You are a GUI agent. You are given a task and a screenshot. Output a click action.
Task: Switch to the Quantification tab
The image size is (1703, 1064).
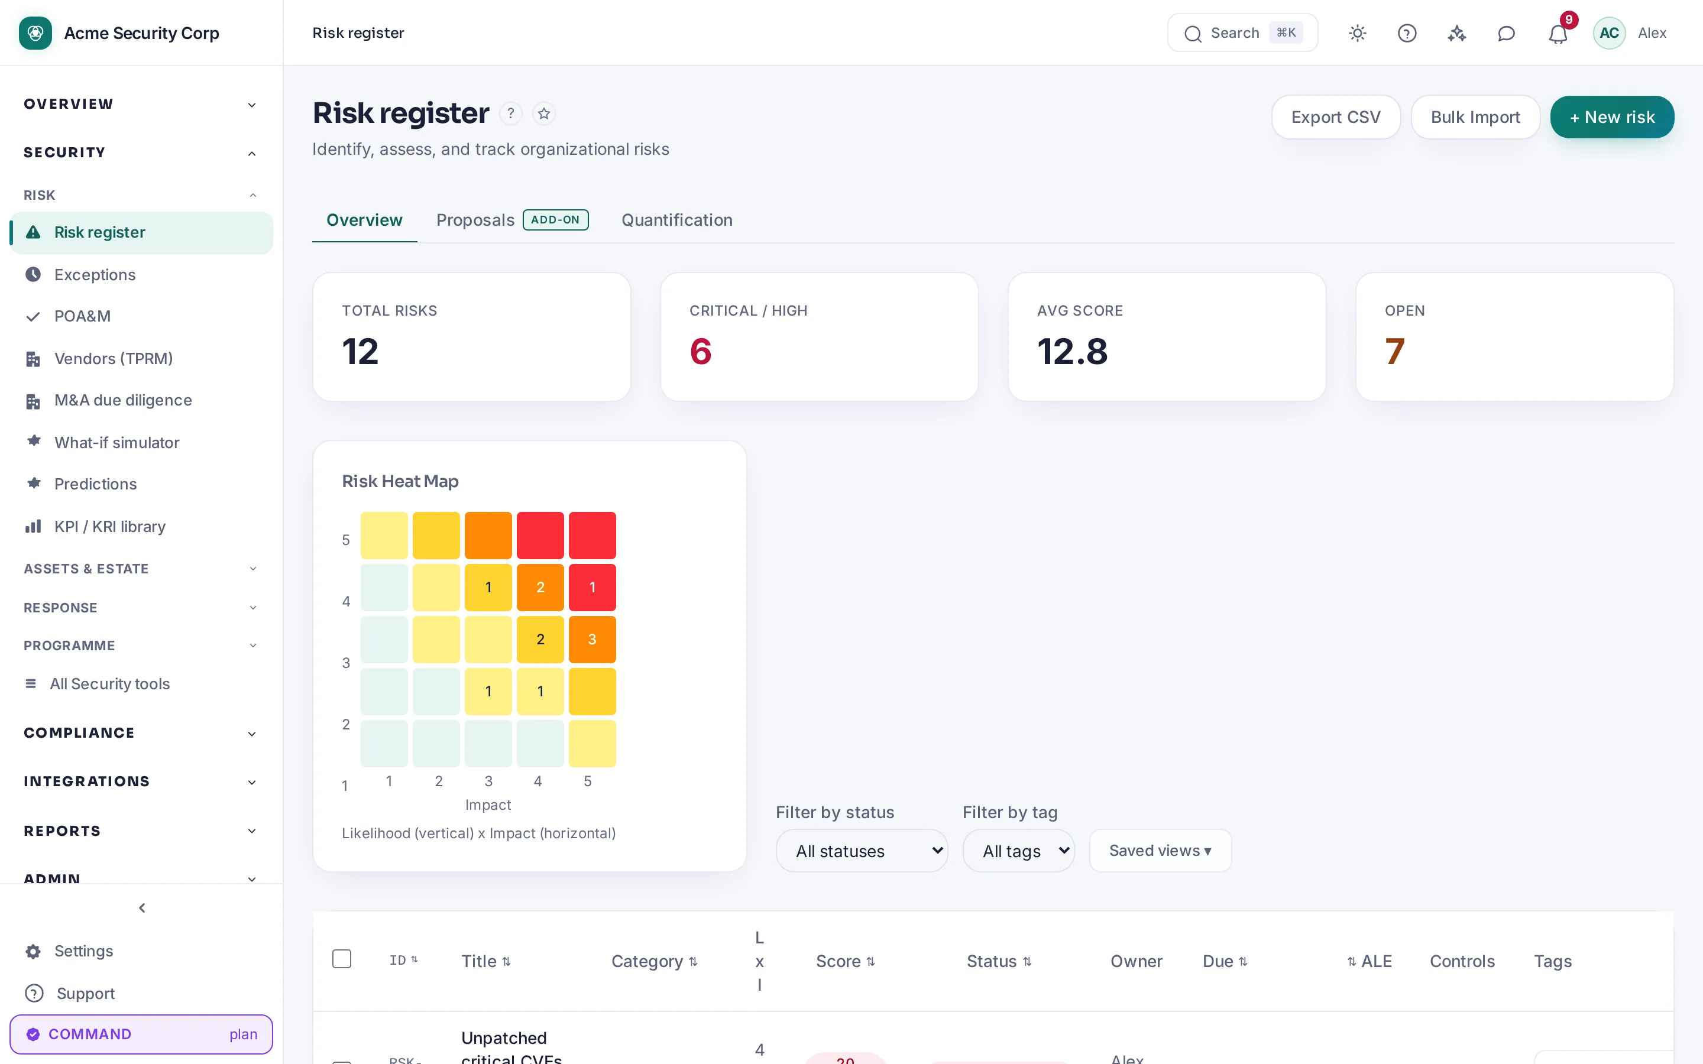coord(676,220)
